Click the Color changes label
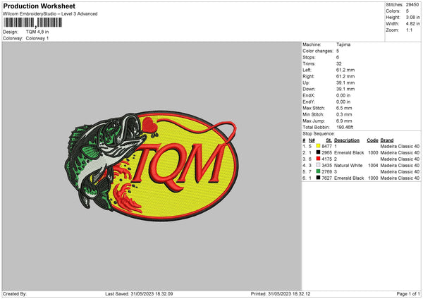The width and height of the screenshot is (423, 299). pyautogui.click(x=318, y=51)
